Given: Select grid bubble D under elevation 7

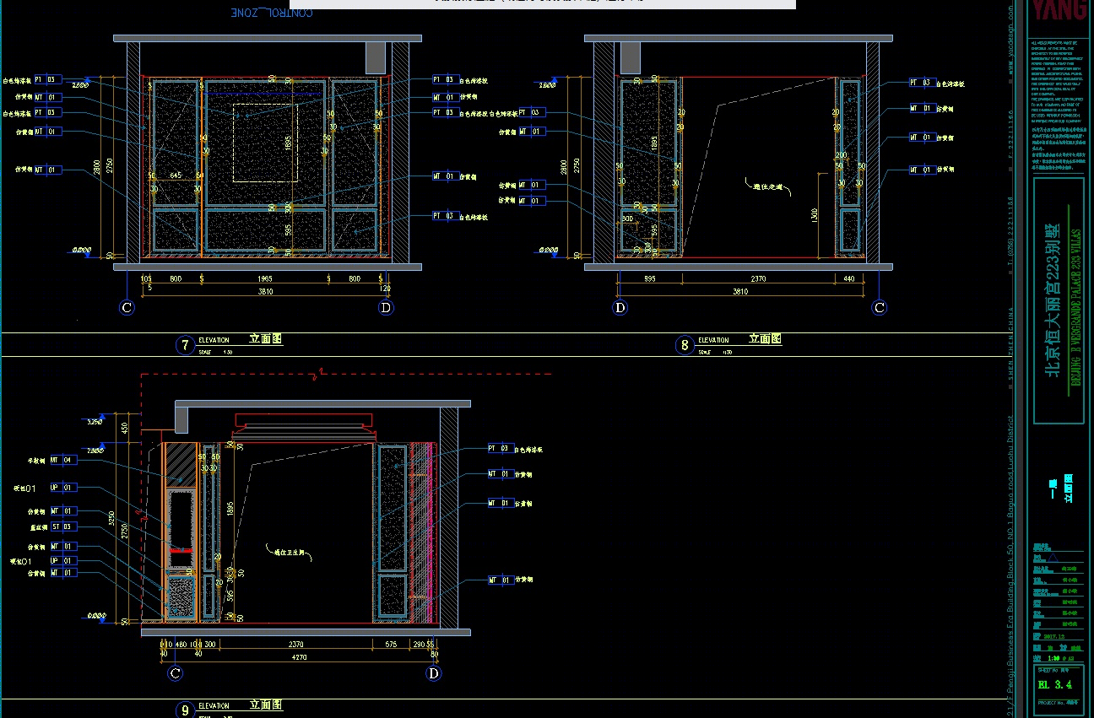Looking at the screenshot, I should (386, 308).
